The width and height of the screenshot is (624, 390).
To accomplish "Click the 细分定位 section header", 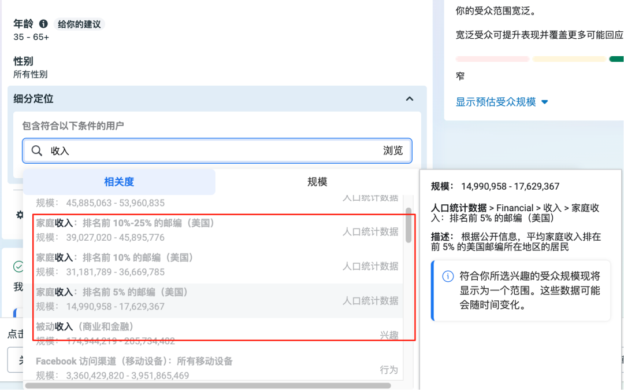I will coord(217,99).
